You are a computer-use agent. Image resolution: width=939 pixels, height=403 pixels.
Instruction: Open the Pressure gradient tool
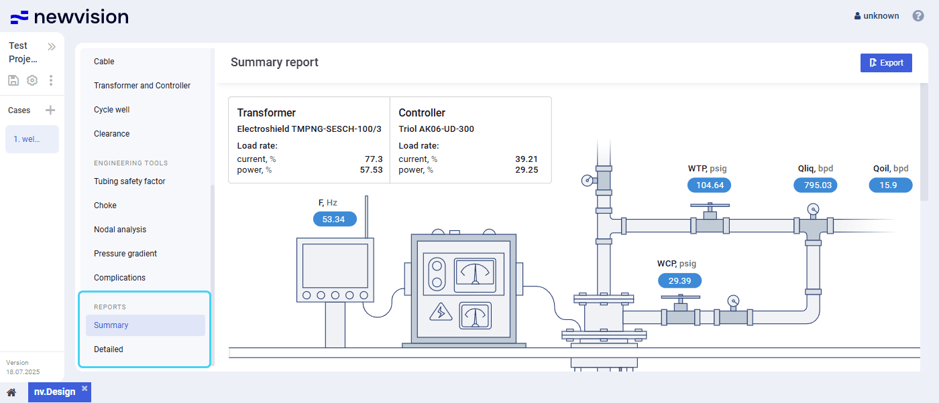(125, 254)
